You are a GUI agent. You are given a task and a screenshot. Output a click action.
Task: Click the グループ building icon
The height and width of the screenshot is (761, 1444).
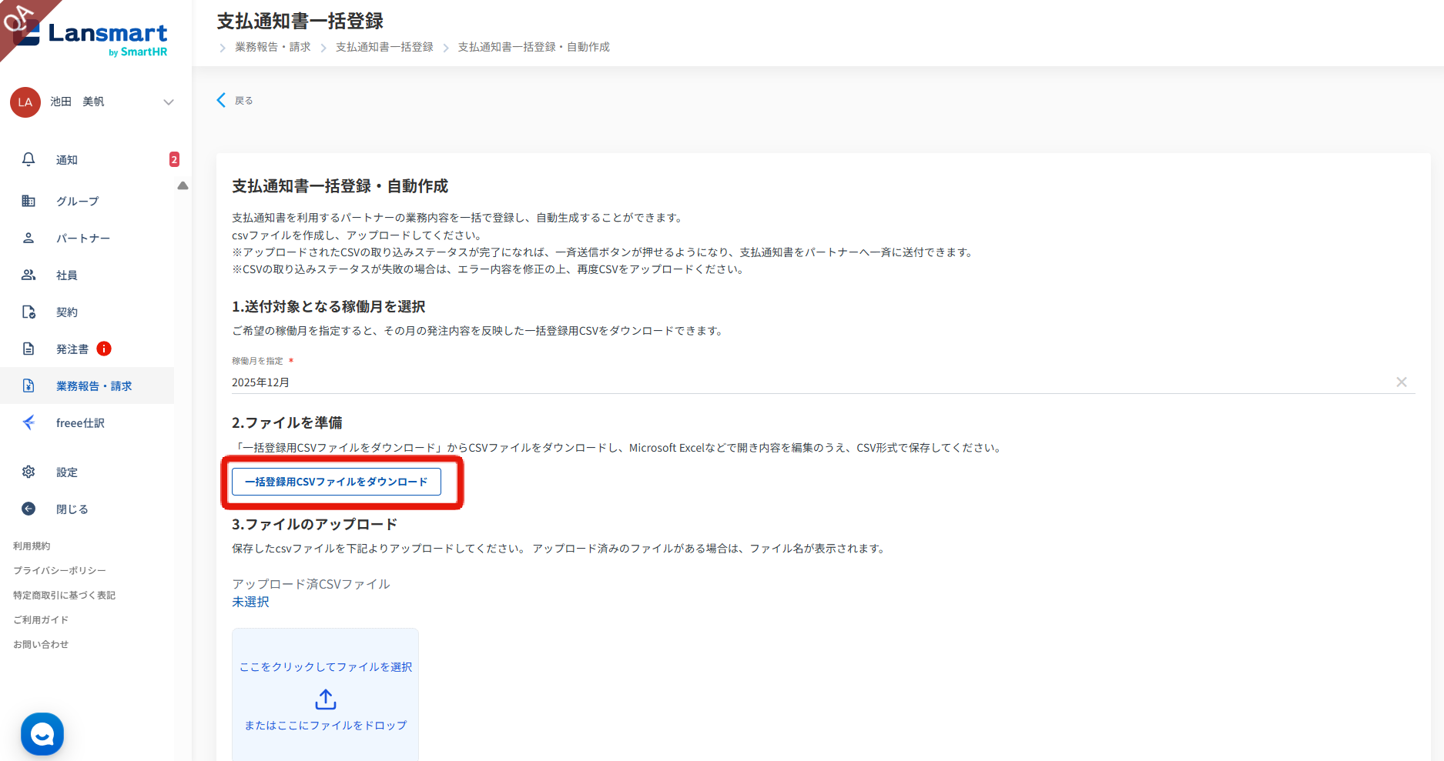[x=28, y=201]
